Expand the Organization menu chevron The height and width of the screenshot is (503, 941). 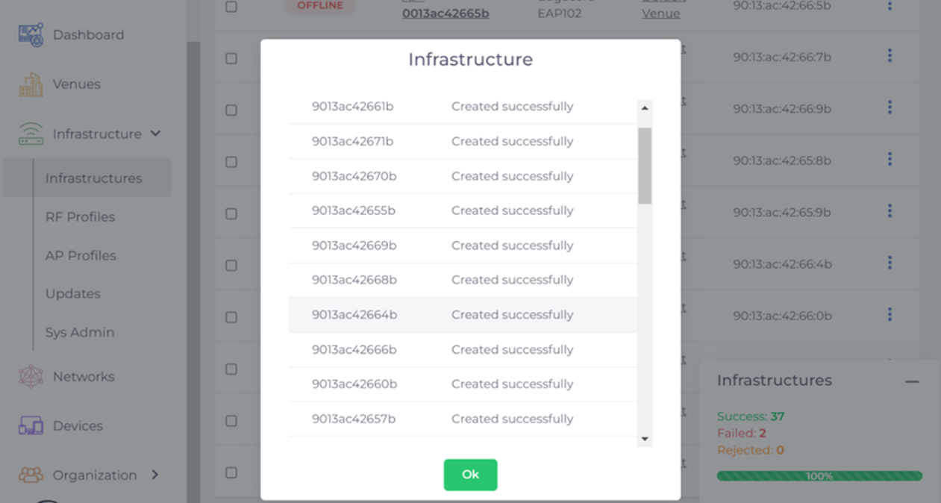(x=155, y=475)
